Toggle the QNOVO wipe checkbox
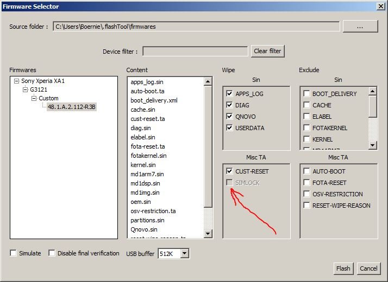 (229, 116)
